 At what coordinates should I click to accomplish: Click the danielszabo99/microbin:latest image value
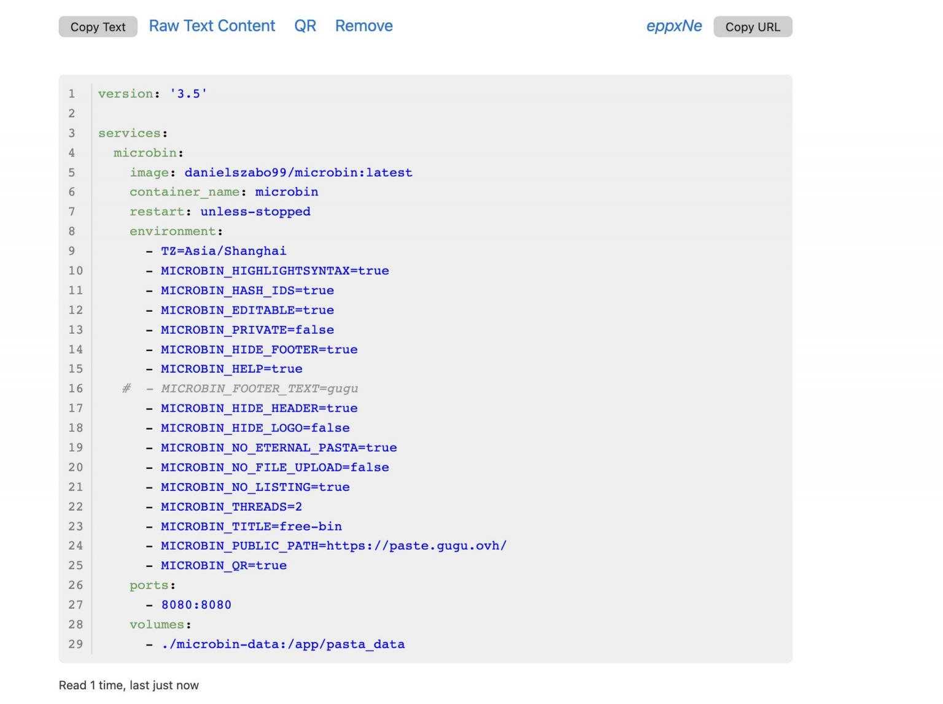pyautogui.click(x=298, y=172)
